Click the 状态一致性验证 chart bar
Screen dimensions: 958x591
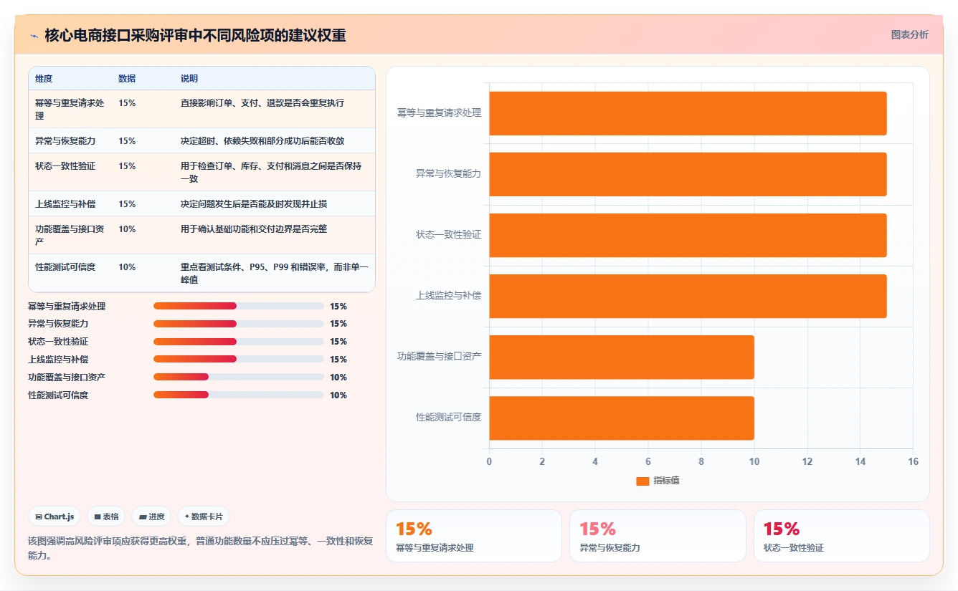pos(688,235)
